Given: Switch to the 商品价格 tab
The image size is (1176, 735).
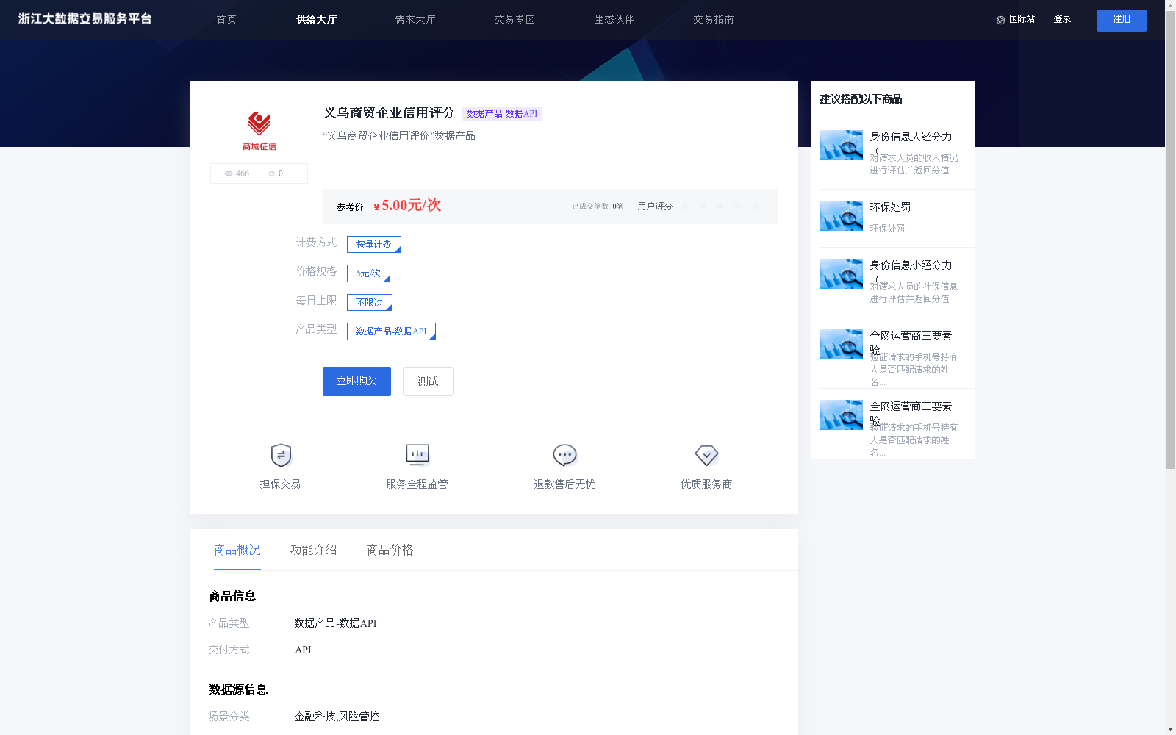Looking at the screenshot, I should (x=390, y=550).
